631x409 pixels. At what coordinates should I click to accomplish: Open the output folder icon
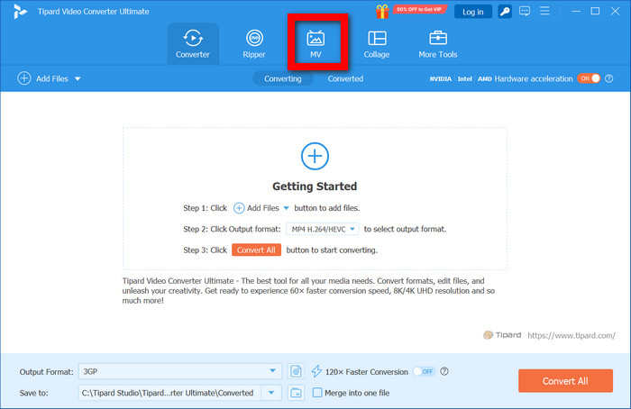(296, 393)
